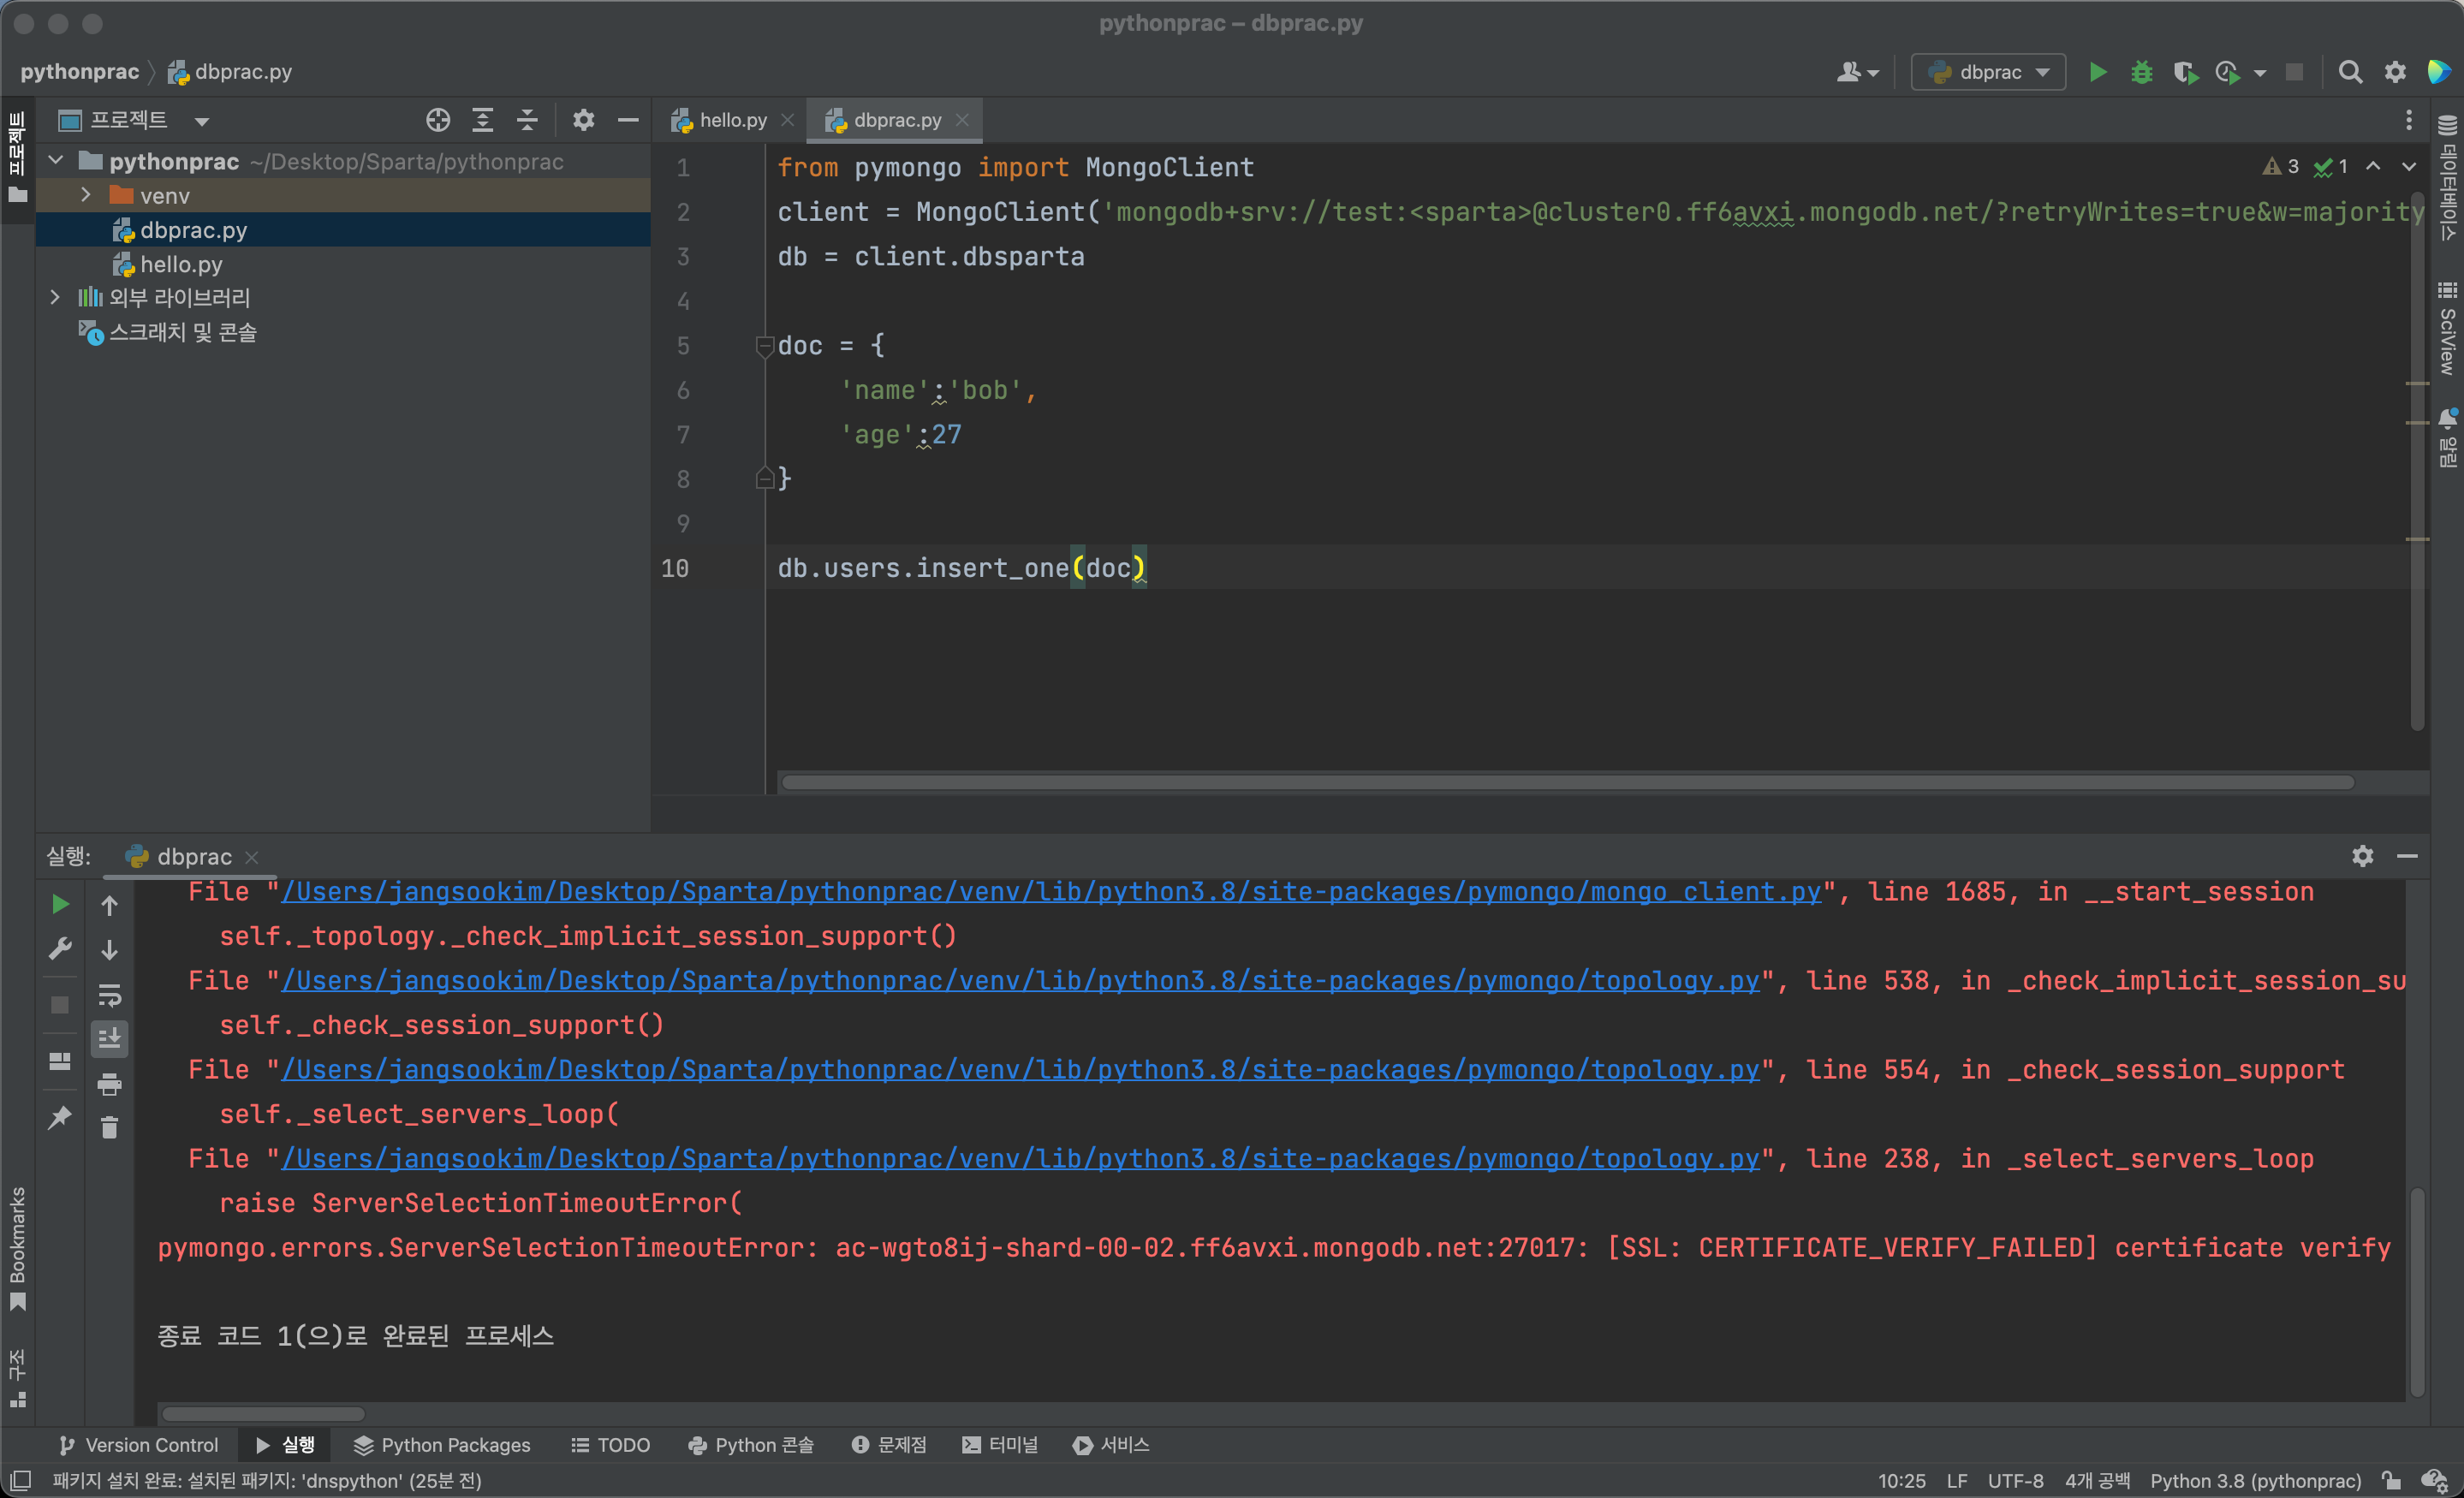Toggle the database side panel
This screenshot has width=2464, height=1498.
[x=2447, y=178]
